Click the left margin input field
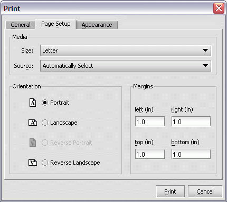The width and height of the screenshot is (227, 202). point(150,122)
